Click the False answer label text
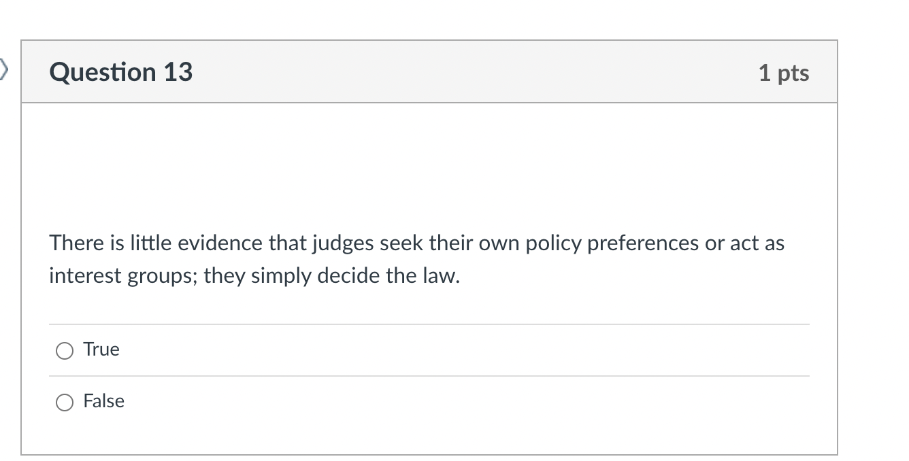 click(x=103, y=401)
